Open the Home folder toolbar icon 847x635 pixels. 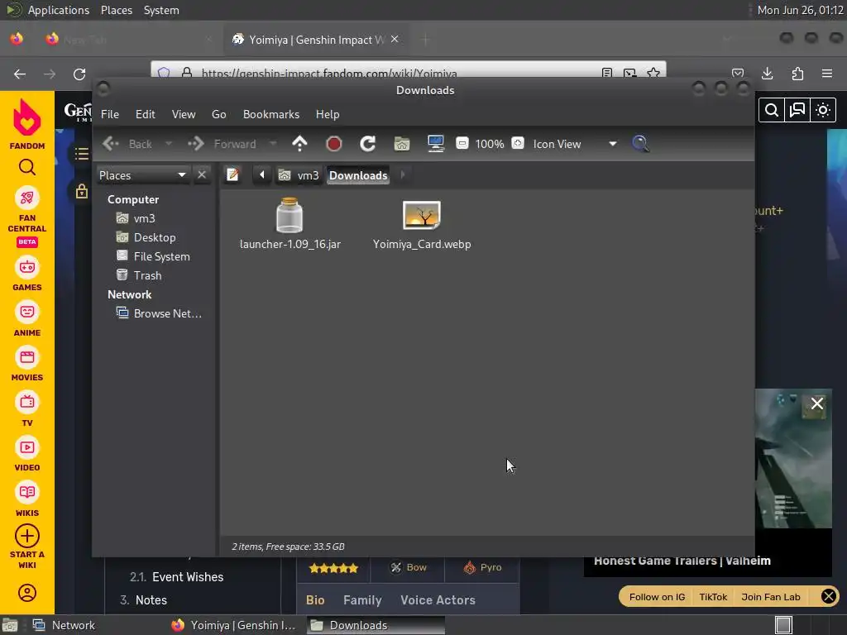[402, 144]
